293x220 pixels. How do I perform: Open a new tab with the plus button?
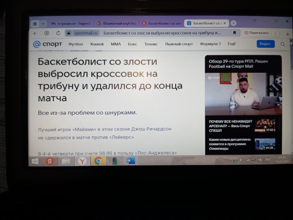click(233, 23)
